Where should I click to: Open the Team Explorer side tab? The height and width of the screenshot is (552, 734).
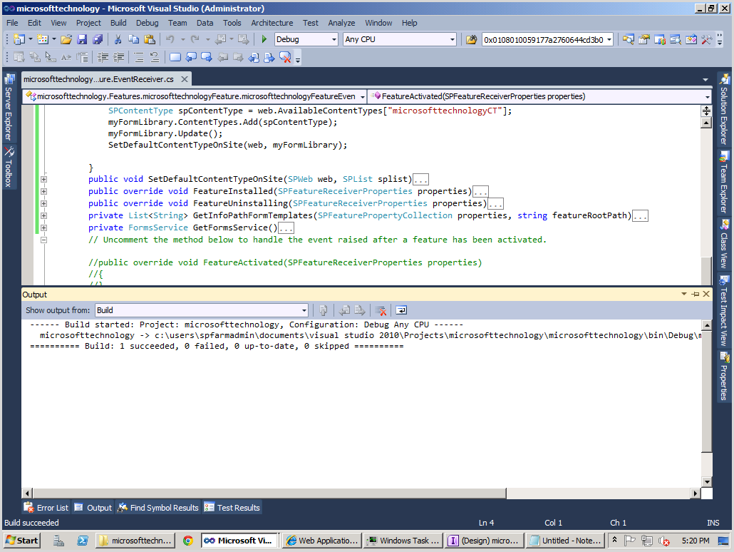(x=724, y=183)
